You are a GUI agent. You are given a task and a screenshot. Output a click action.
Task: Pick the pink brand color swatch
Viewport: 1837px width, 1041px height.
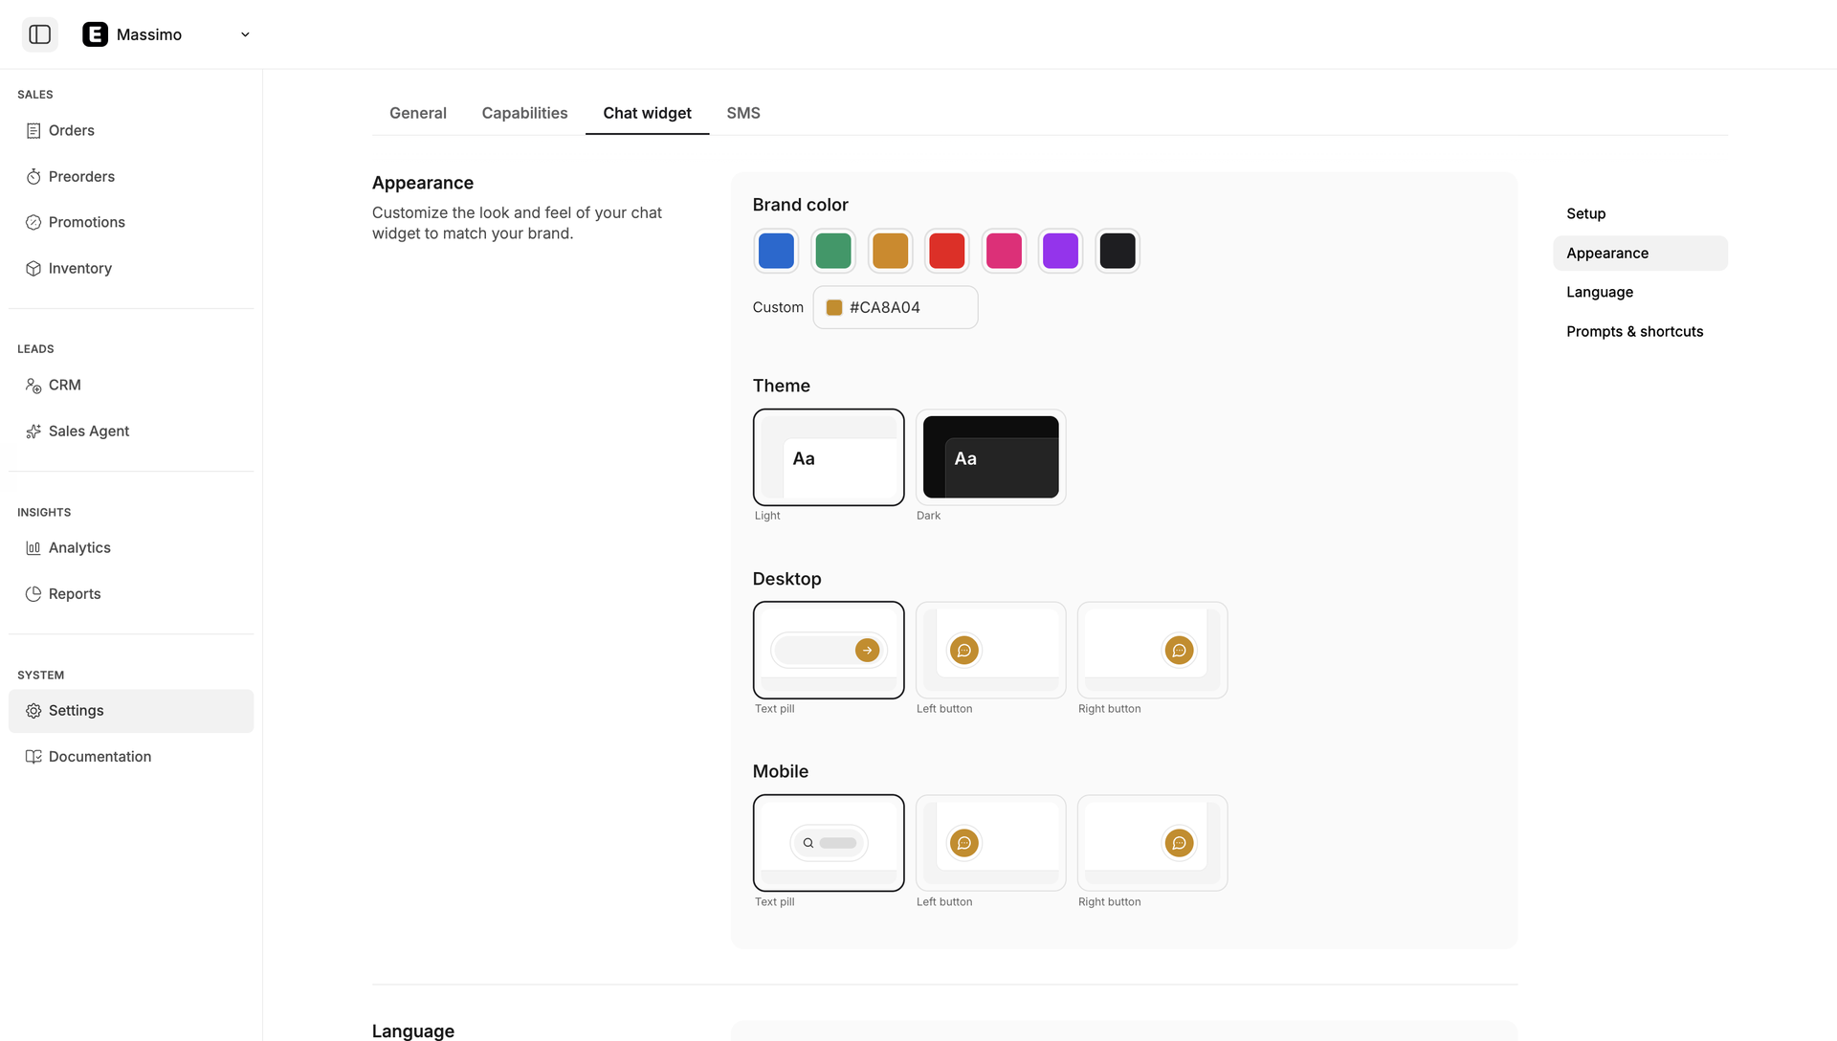pos(1004,251)
